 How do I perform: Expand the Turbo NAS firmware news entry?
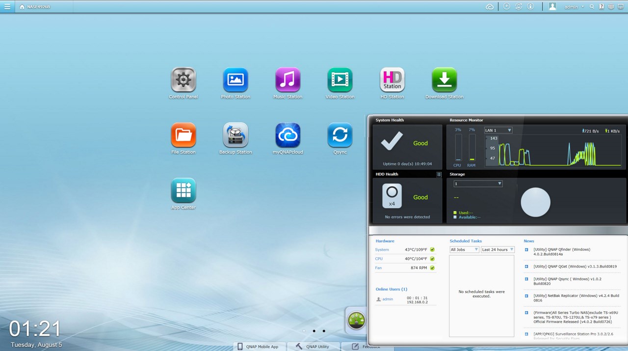pyautogui.click(x=526, y=312)
